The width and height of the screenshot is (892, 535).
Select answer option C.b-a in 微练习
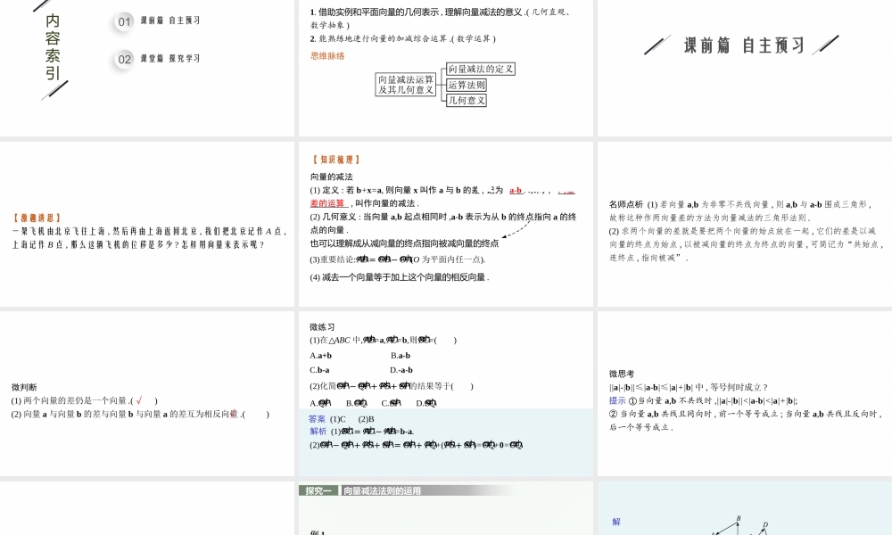coord(319,369)
